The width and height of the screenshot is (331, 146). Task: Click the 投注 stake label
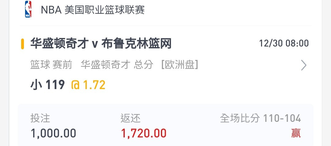click(x=40, y=118)
